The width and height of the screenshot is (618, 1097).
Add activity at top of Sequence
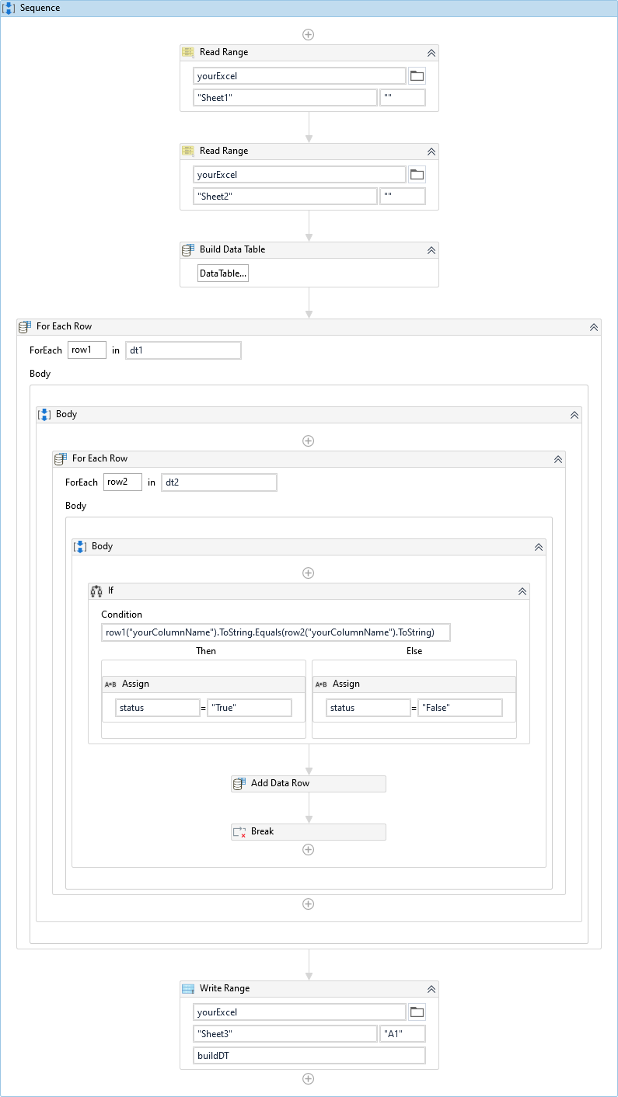[x=309, y=35]
